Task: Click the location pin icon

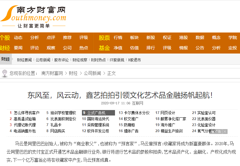Action: (x=5, y=73)
